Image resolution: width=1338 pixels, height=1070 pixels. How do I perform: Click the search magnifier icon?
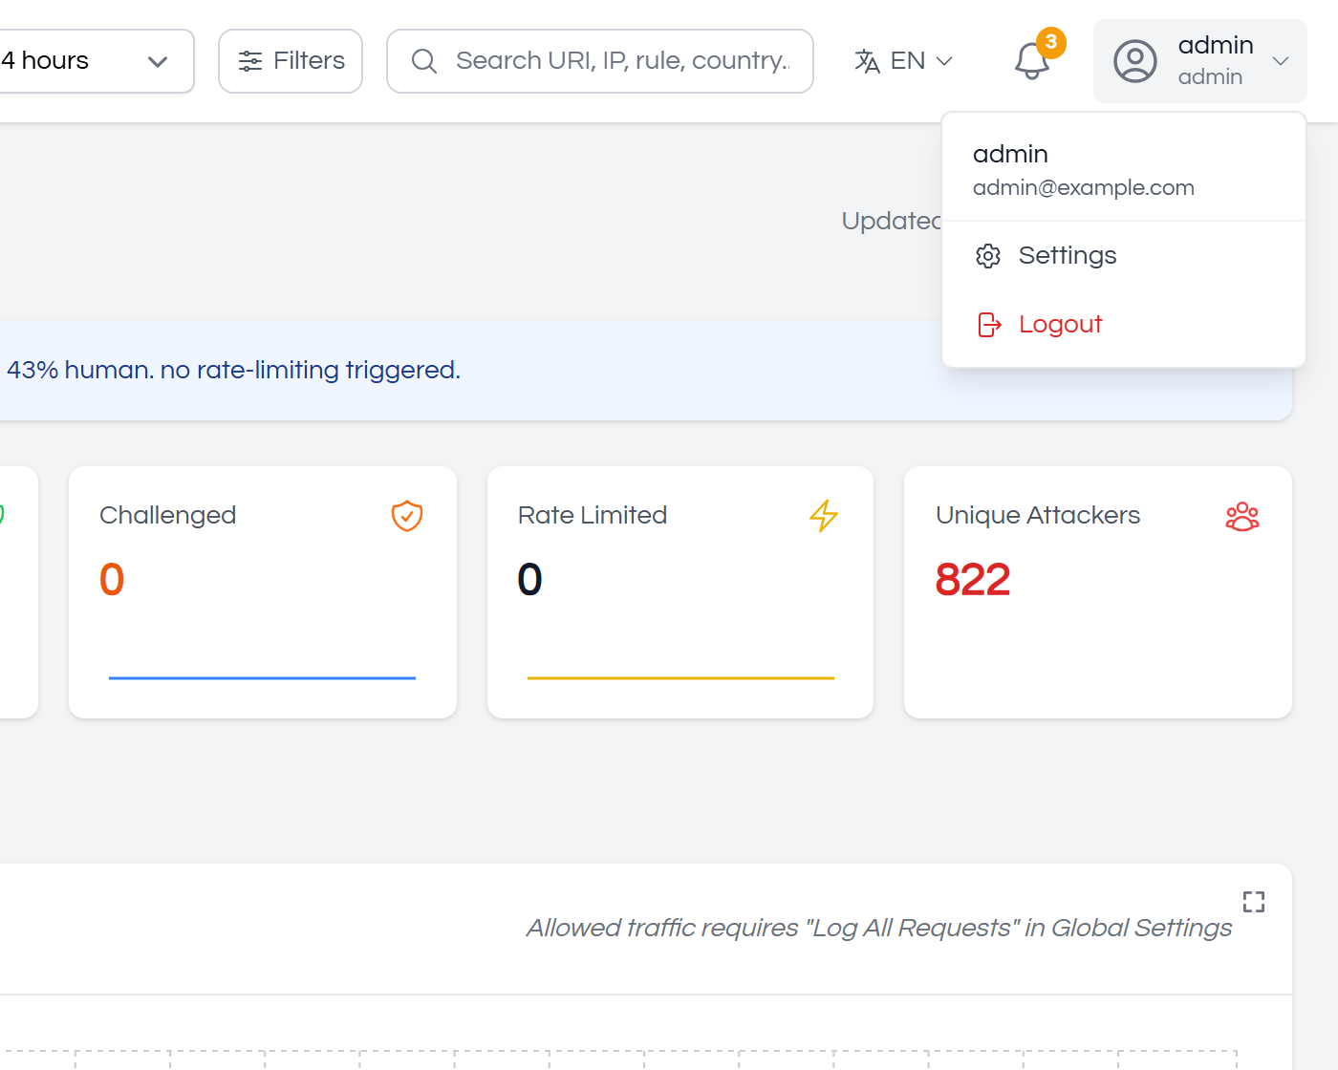(424, 61)
